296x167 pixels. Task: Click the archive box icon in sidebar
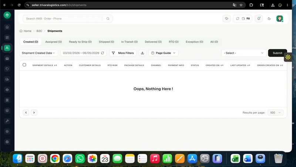pos(7,58)
